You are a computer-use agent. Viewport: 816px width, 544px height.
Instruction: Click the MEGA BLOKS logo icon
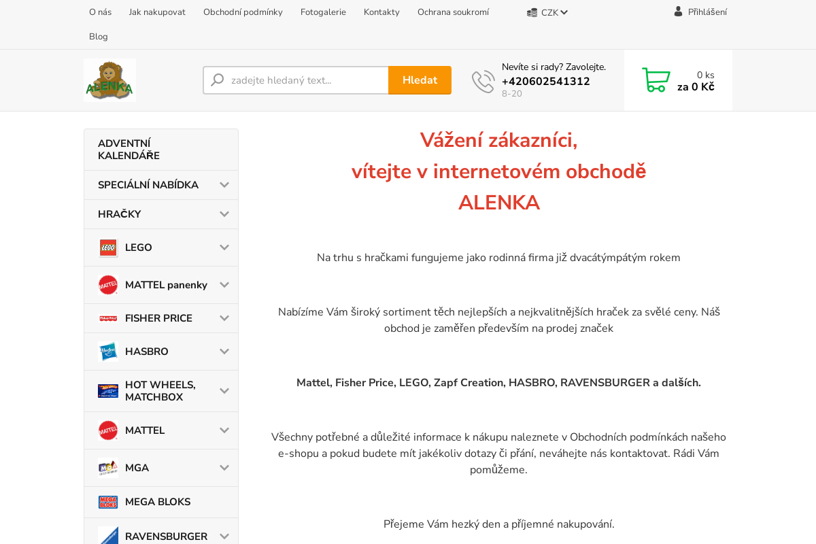(108, 502)
